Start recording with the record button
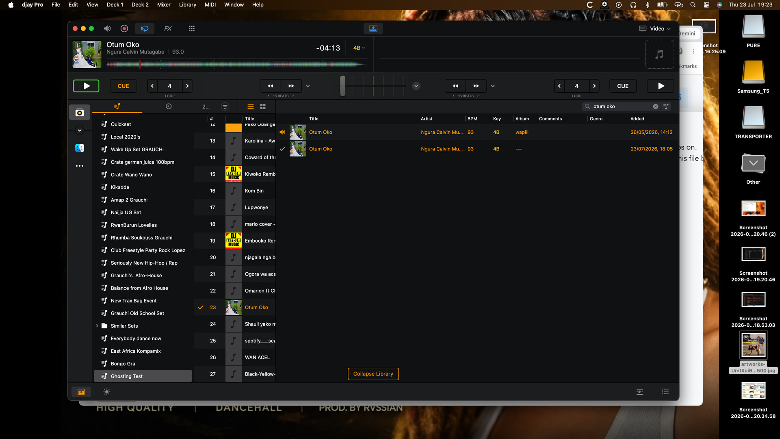The width and height of the screenshot is (780, 439). [x=124, y=28]
